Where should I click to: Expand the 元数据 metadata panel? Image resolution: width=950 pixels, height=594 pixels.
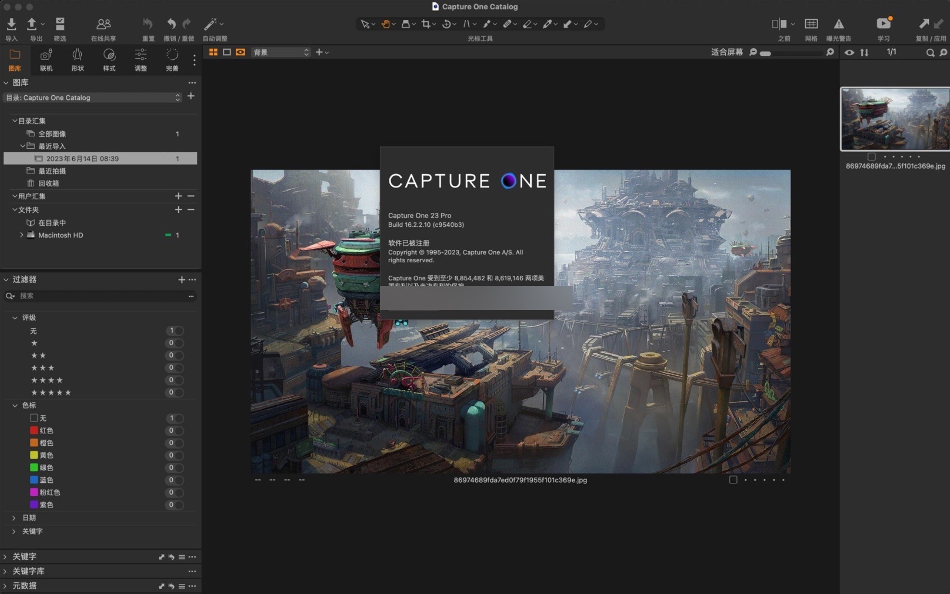pyautogui.click(x=5, y=586)
